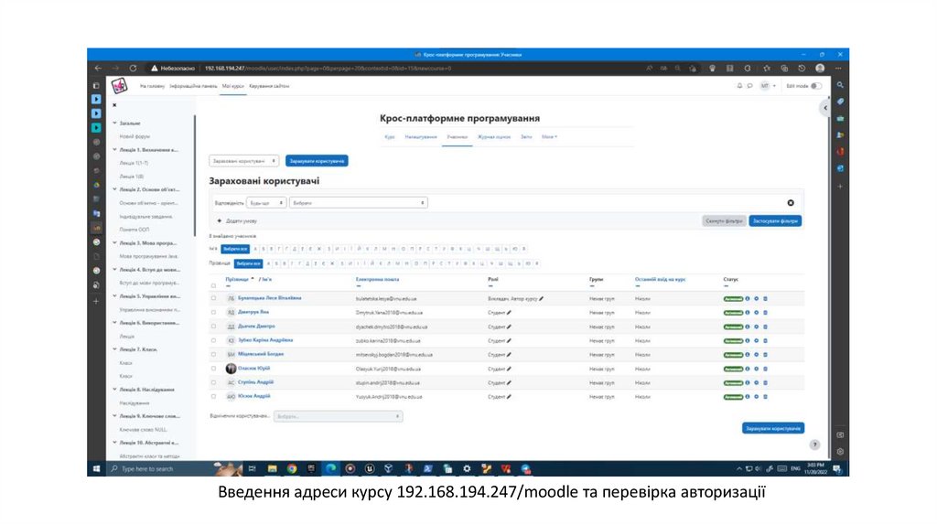937x525 pixels.
Task: Open Керування сайтом menu item
Action: (269, 86)
